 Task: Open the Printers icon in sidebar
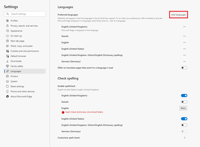(8, 76)
